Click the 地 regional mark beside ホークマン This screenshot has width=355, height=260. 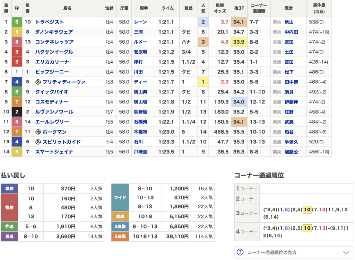(38, 132)
